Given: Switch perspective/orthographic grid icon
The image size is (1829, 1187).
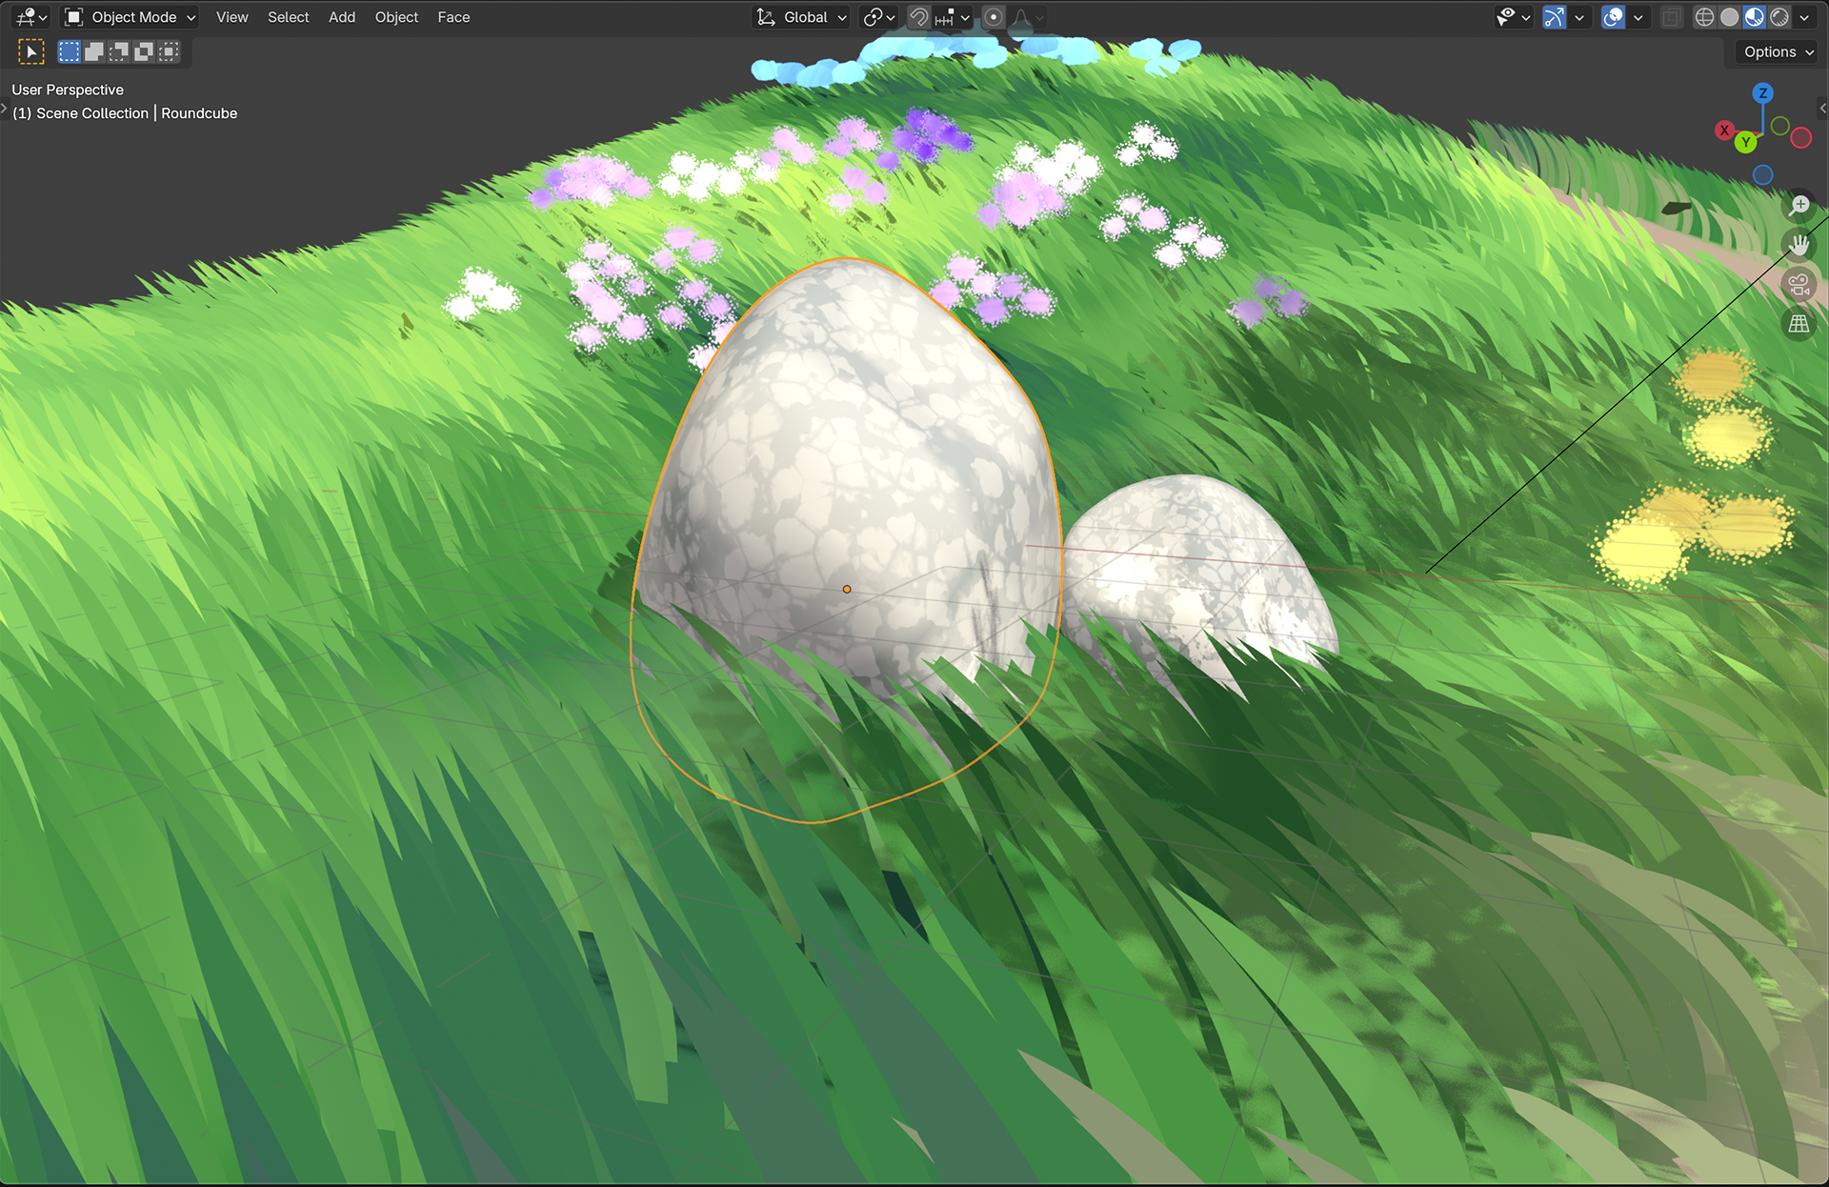Looking at the screenshot, I should 1799,324.
